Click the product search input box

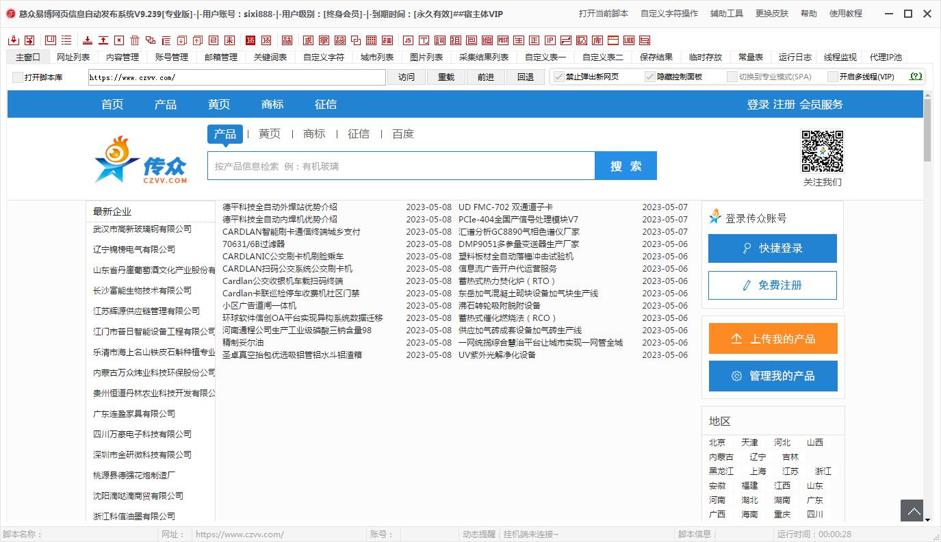[x=401, y=166]
